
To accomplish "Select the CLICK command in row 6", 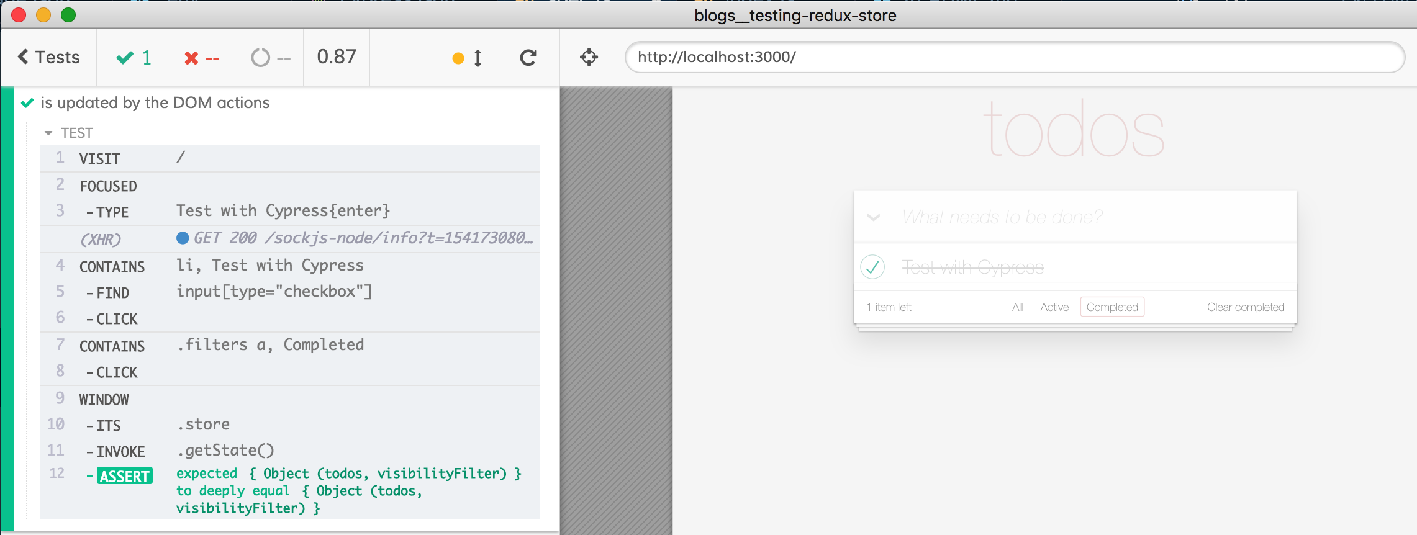I will tap(290, 318).
